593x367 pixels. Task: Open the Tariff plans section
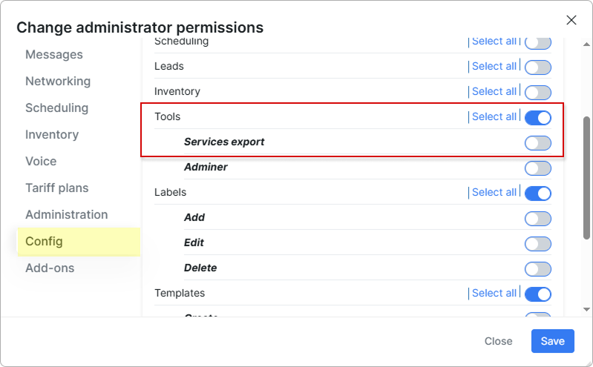tap(56, 188)
